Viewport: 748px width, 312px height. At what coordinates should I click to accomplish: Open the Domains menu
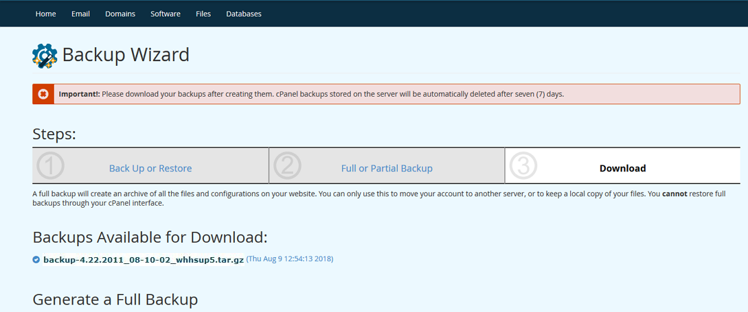click(x=120, y=14)
